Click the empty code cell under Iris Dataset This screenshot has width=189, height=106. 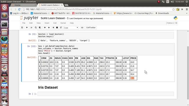(106, 94)
